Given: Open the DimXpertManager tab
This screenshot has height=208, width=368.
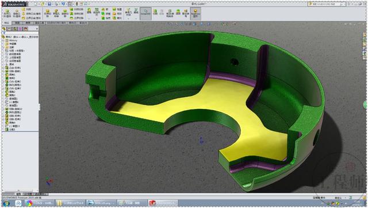Looking at the screenshot, I should coord(20,29).
